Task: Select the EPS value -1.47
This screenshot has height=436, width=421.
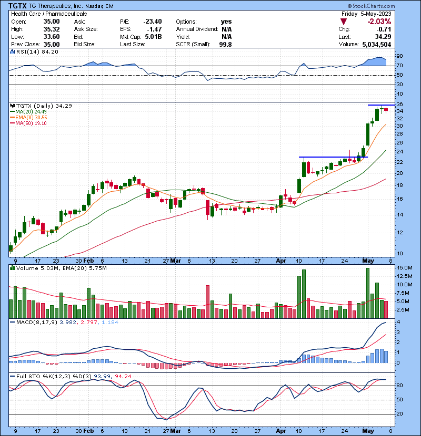Action: (x=155, y=29)
